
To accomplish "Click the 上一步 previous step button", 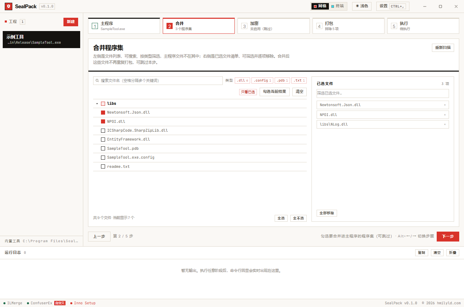I will point(99,236).
